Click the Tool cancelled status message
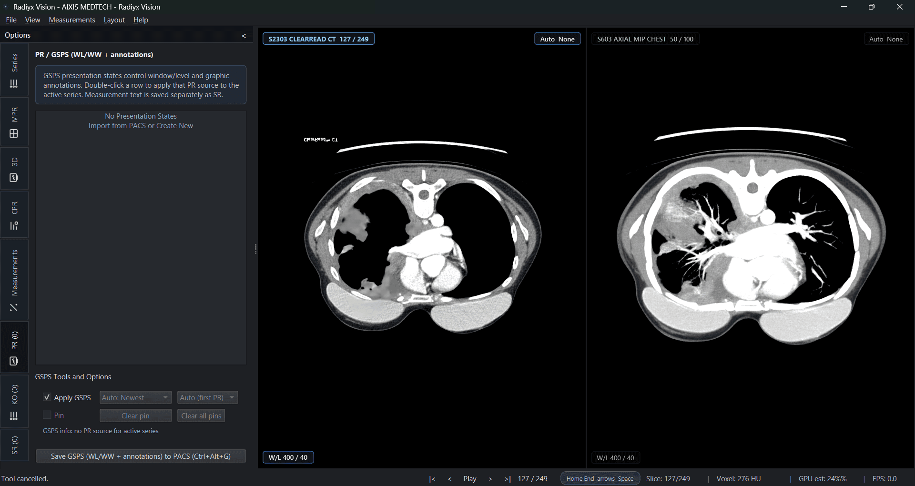 click(x=25, y=479)
